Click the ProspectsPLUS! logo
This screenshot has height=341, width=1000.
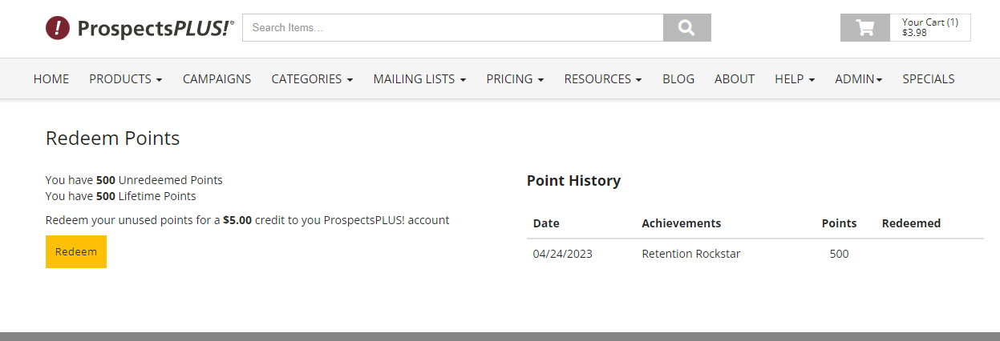[x=140, y=28]
